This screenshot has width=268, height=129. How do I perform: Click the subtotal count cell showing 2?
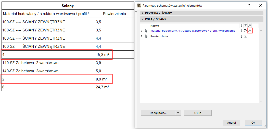(x=48, y=79)
